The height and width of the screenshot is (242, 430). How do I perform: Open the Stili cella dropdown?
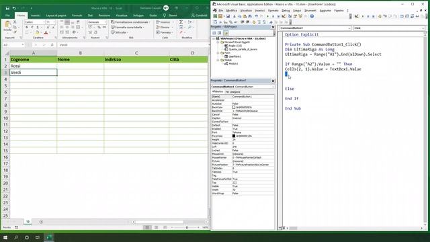pos(120,32)
